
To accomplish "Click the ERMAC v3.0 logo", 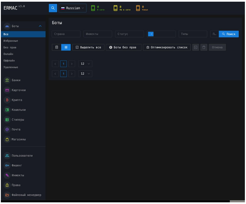I will [14, 8].
